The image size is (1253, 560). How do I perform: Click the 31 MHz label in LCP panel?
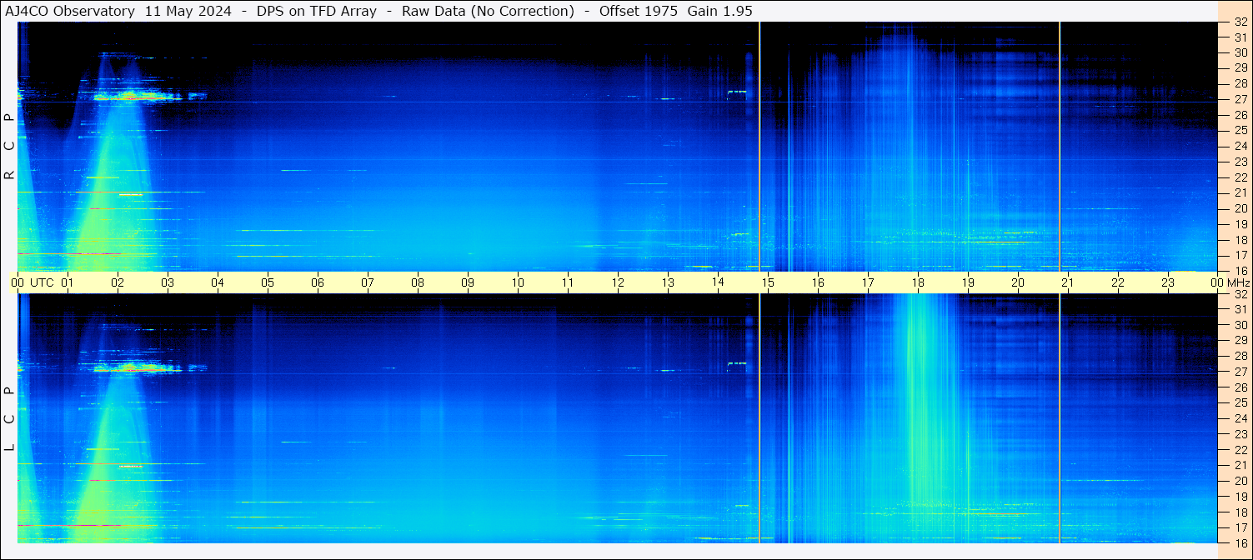[1240, 309]
